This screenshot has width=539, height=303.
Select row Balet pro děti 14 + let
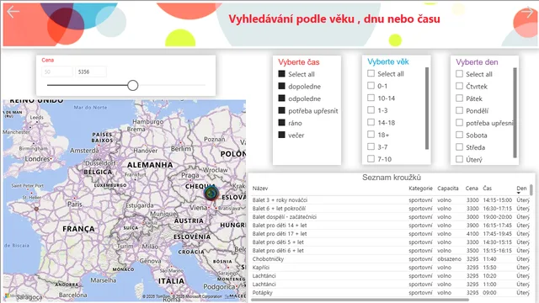point(391,226)
